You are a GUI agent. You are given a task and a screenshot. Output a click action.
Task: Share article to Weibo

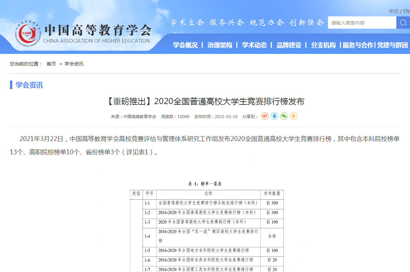pos(265,116)
